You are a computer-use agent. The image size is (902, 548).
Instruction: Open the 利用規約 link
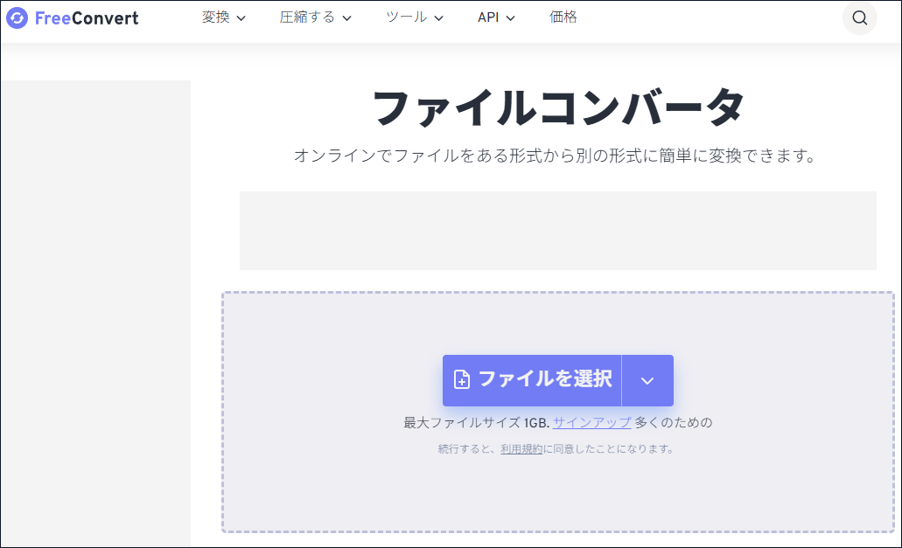click(x=521, y=449)
